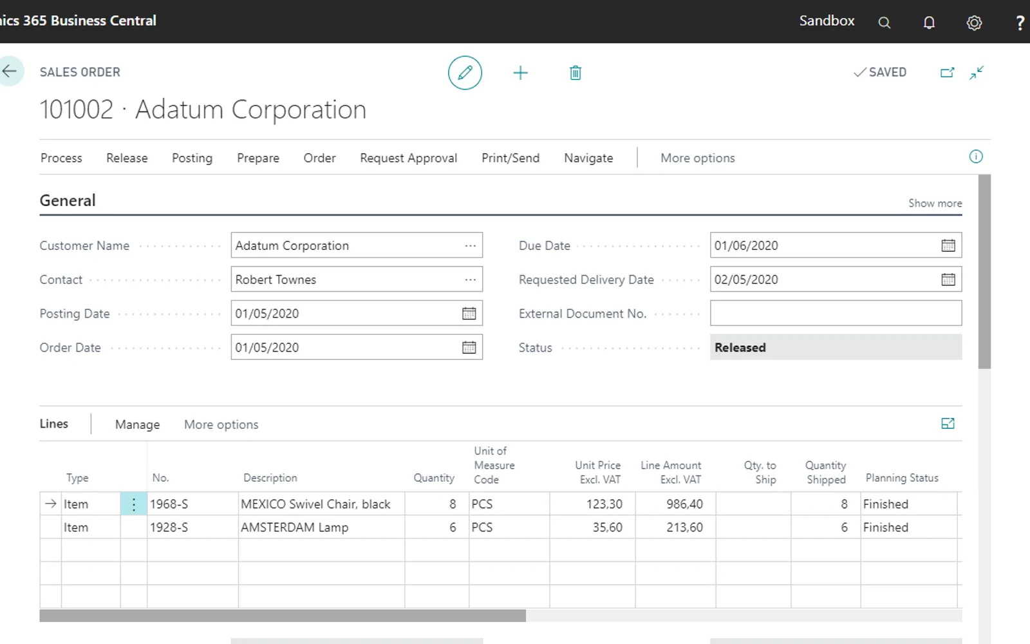
Task: Click Show more in General section
Action: 935,203
